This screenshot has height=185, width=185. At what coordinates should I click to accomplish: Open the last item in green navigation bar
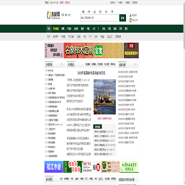pos(126,29)
